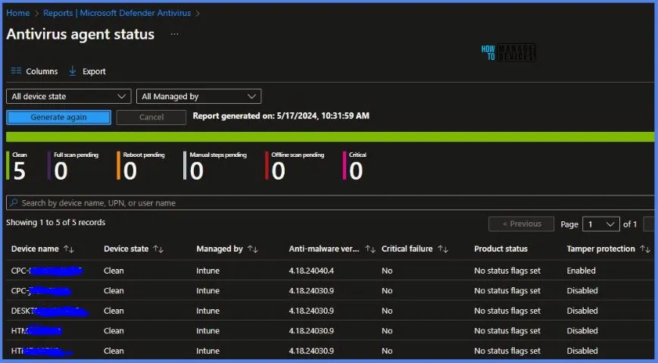Image resolution: width=658 pixels, height=363 pixels.
Task: Select the Manual steps pending tile
Action: [x=215, y=166]
